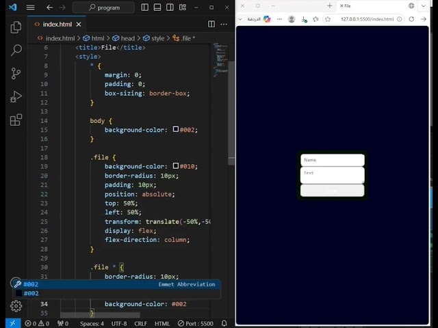View site information icon in address bar
This screenshot has width=438, height=328.
click(400, 19)
